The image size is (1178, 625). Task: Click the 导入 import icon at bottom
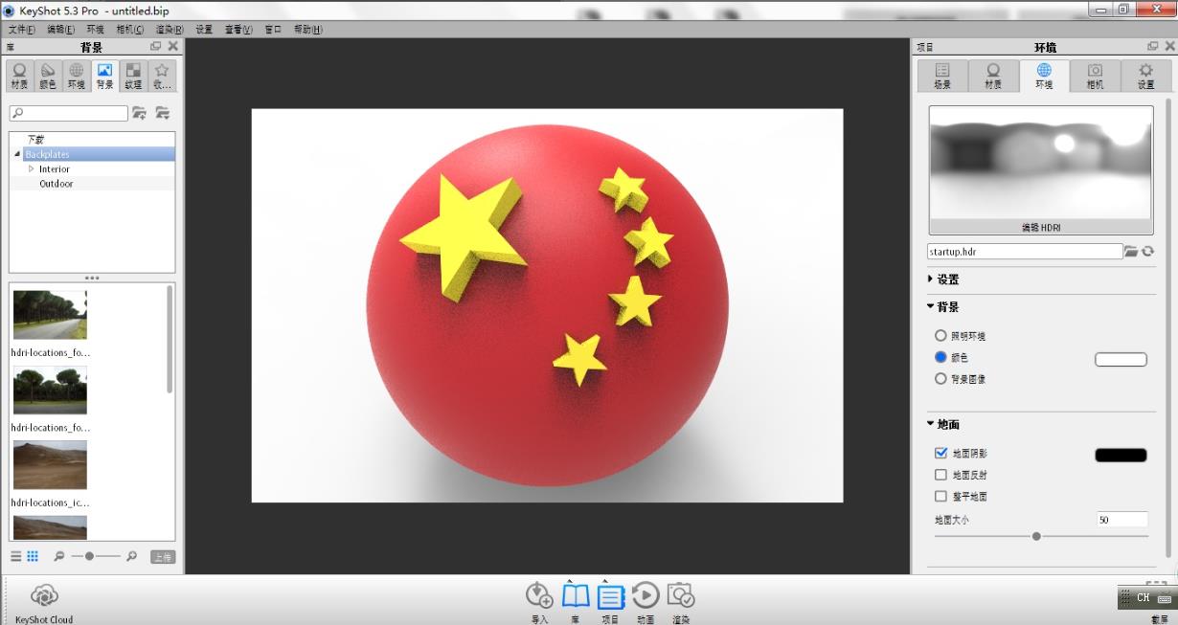pyautogui.click(x=539, y=595)
